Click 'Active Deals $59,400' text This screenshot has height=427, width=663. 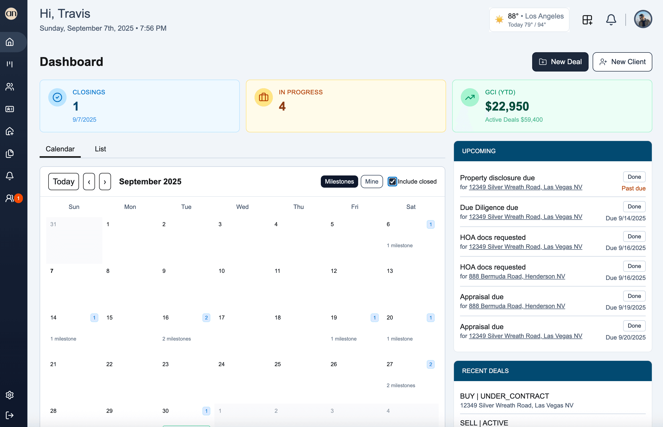(514, 120)
